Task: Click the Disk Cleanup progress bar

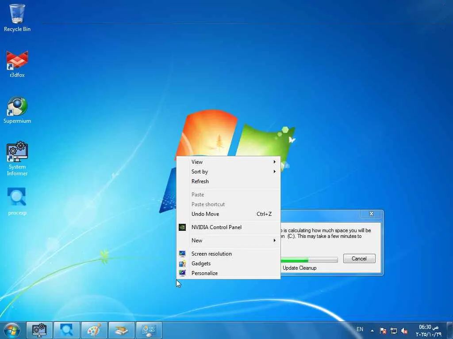Action: point(309,260)
